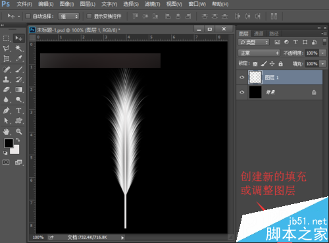Select the Polygonal Lasso tool
Viewport: 329px width, 243px height.
point(6,48)
